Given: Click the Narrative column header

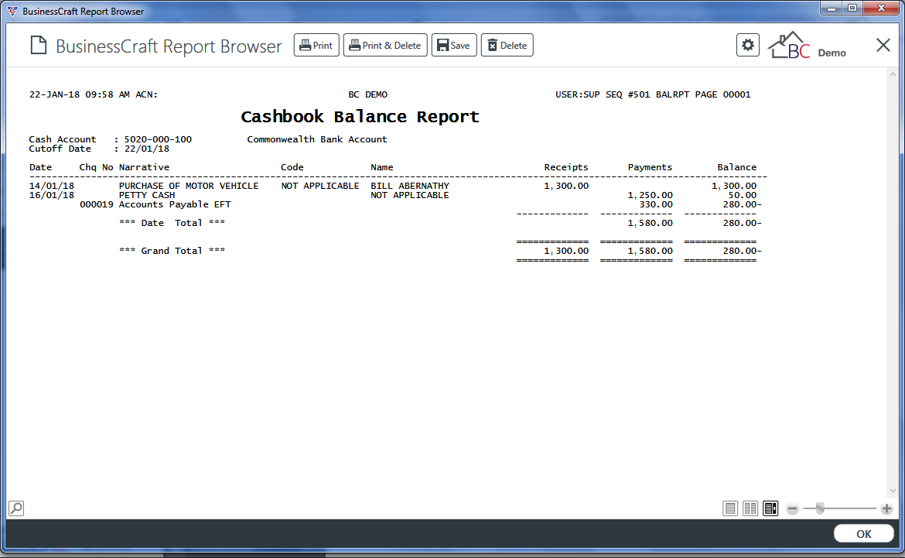Looking at the screenshot, I should click(x=145, y=167).
